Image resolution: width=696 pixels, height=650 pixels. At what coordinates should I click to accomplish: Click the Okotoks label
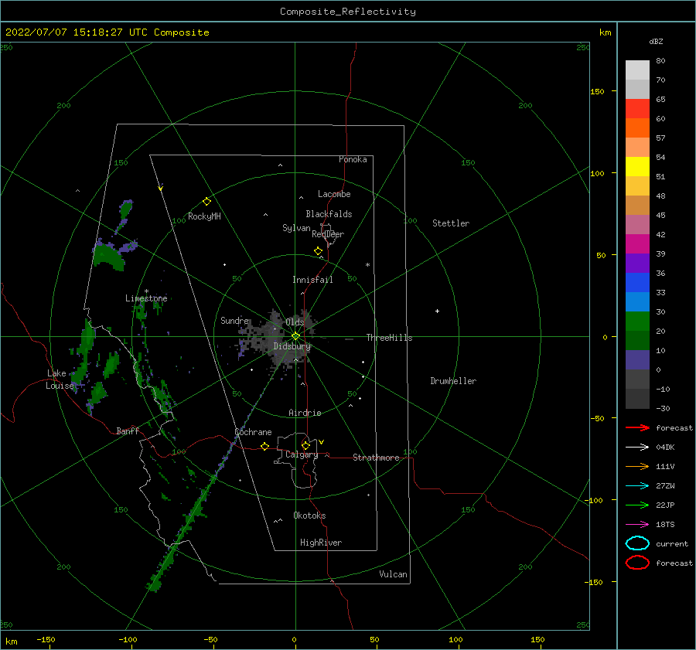[x=310, y=516]
